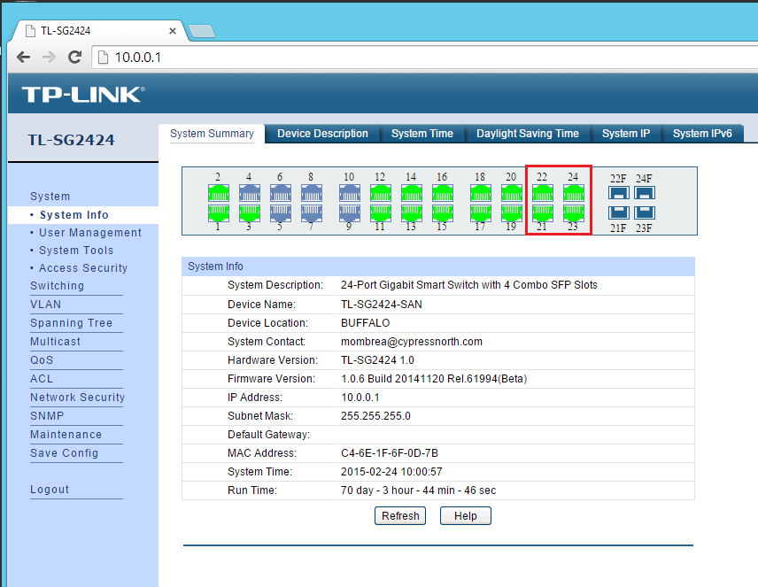Expand the Network Security menu

click(x=77, y=398)
